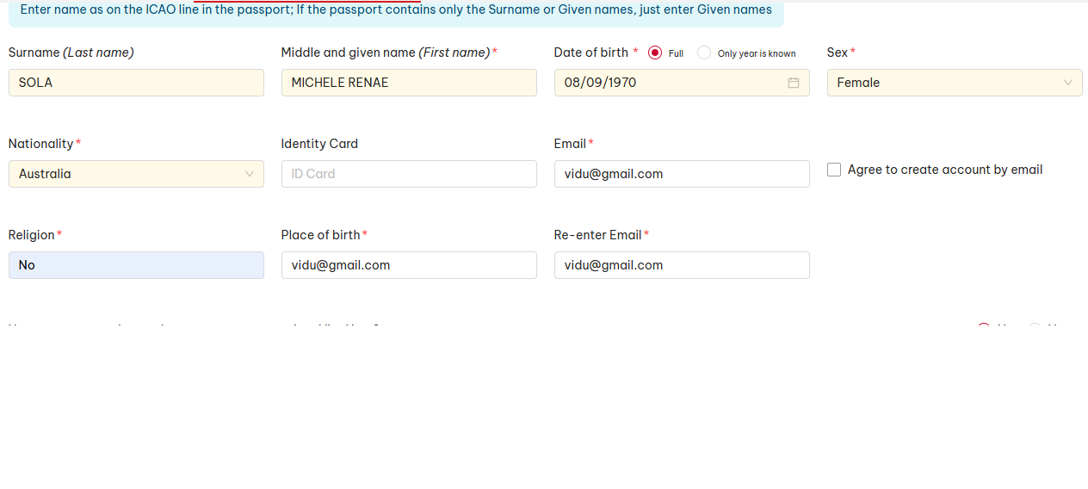
Task: Select the Religion field containing No
Action: [x=136, y=265]
